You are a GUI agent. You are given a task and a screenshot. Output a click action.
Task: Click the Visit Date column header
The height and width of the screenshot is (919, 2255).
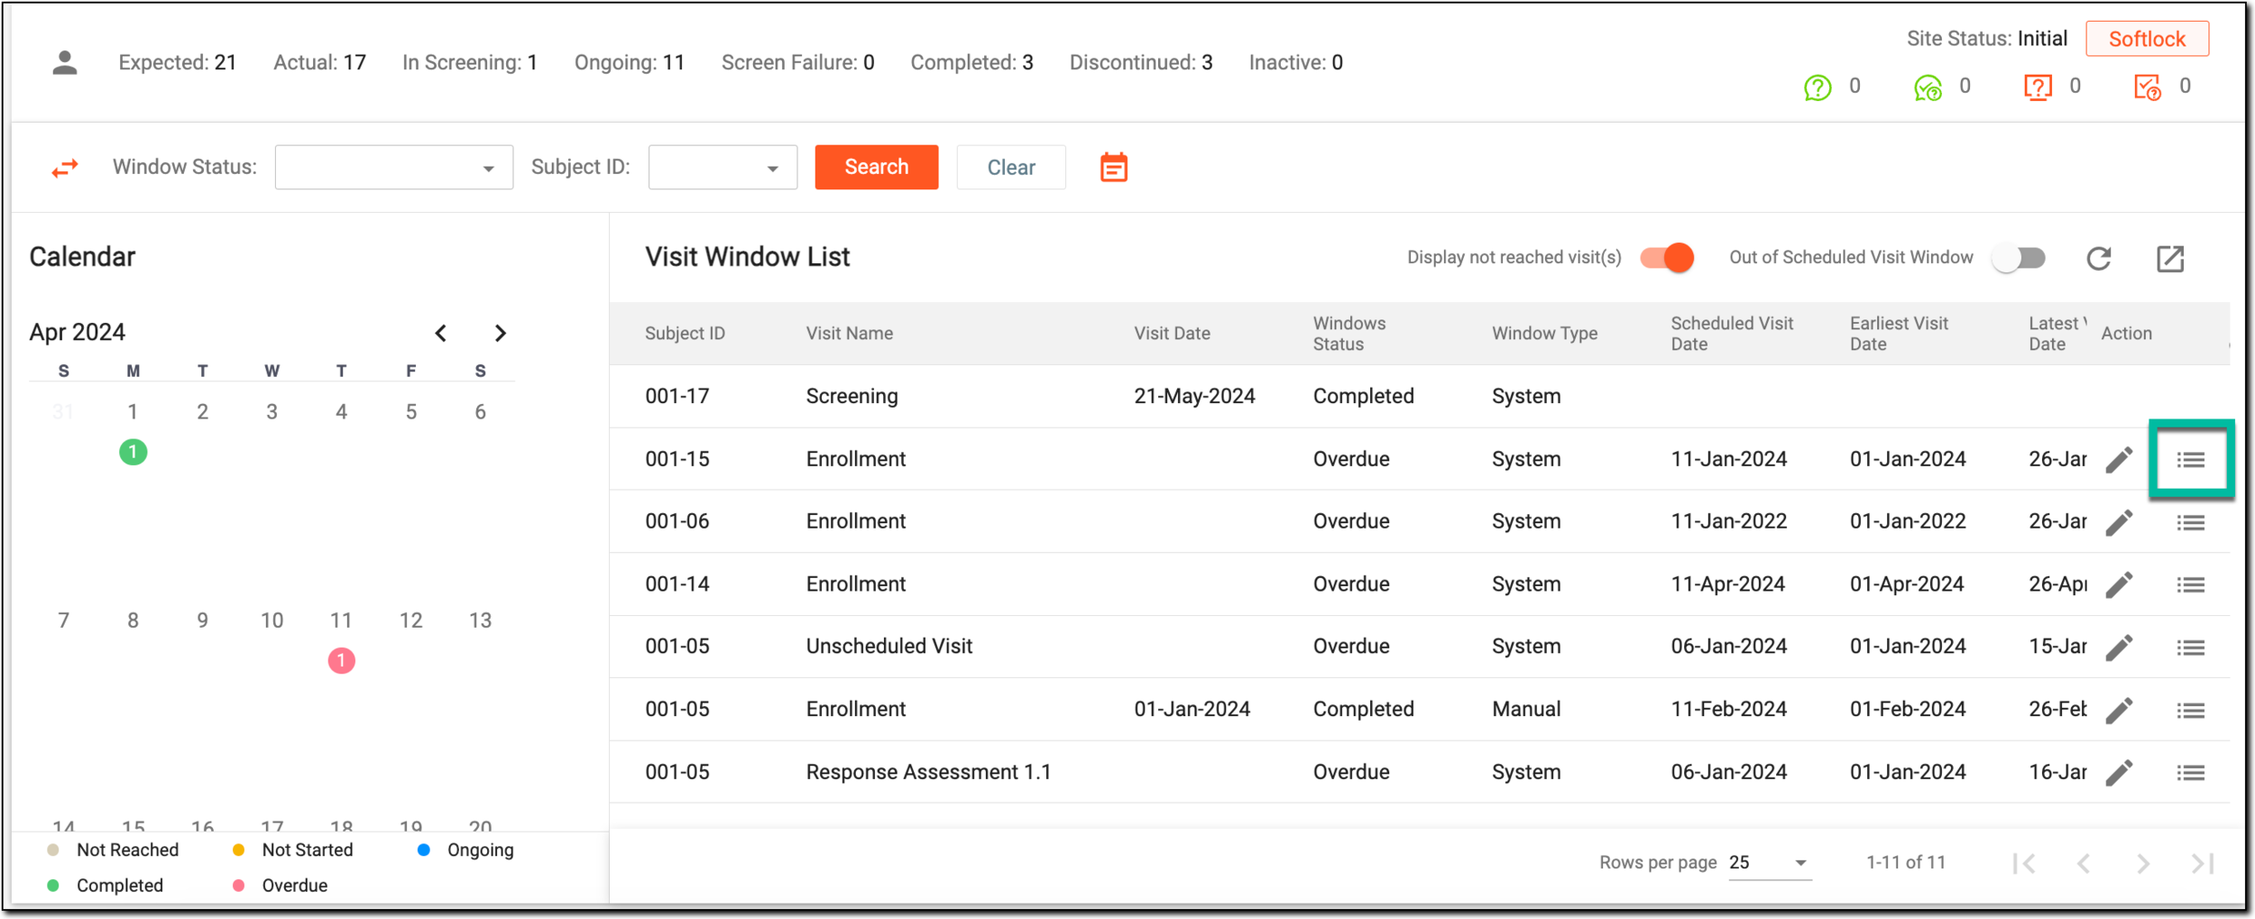[1171, 334]
